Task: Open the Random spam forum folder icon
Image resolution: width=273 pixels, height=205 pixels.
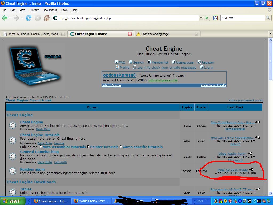Action: coord(13,171)
